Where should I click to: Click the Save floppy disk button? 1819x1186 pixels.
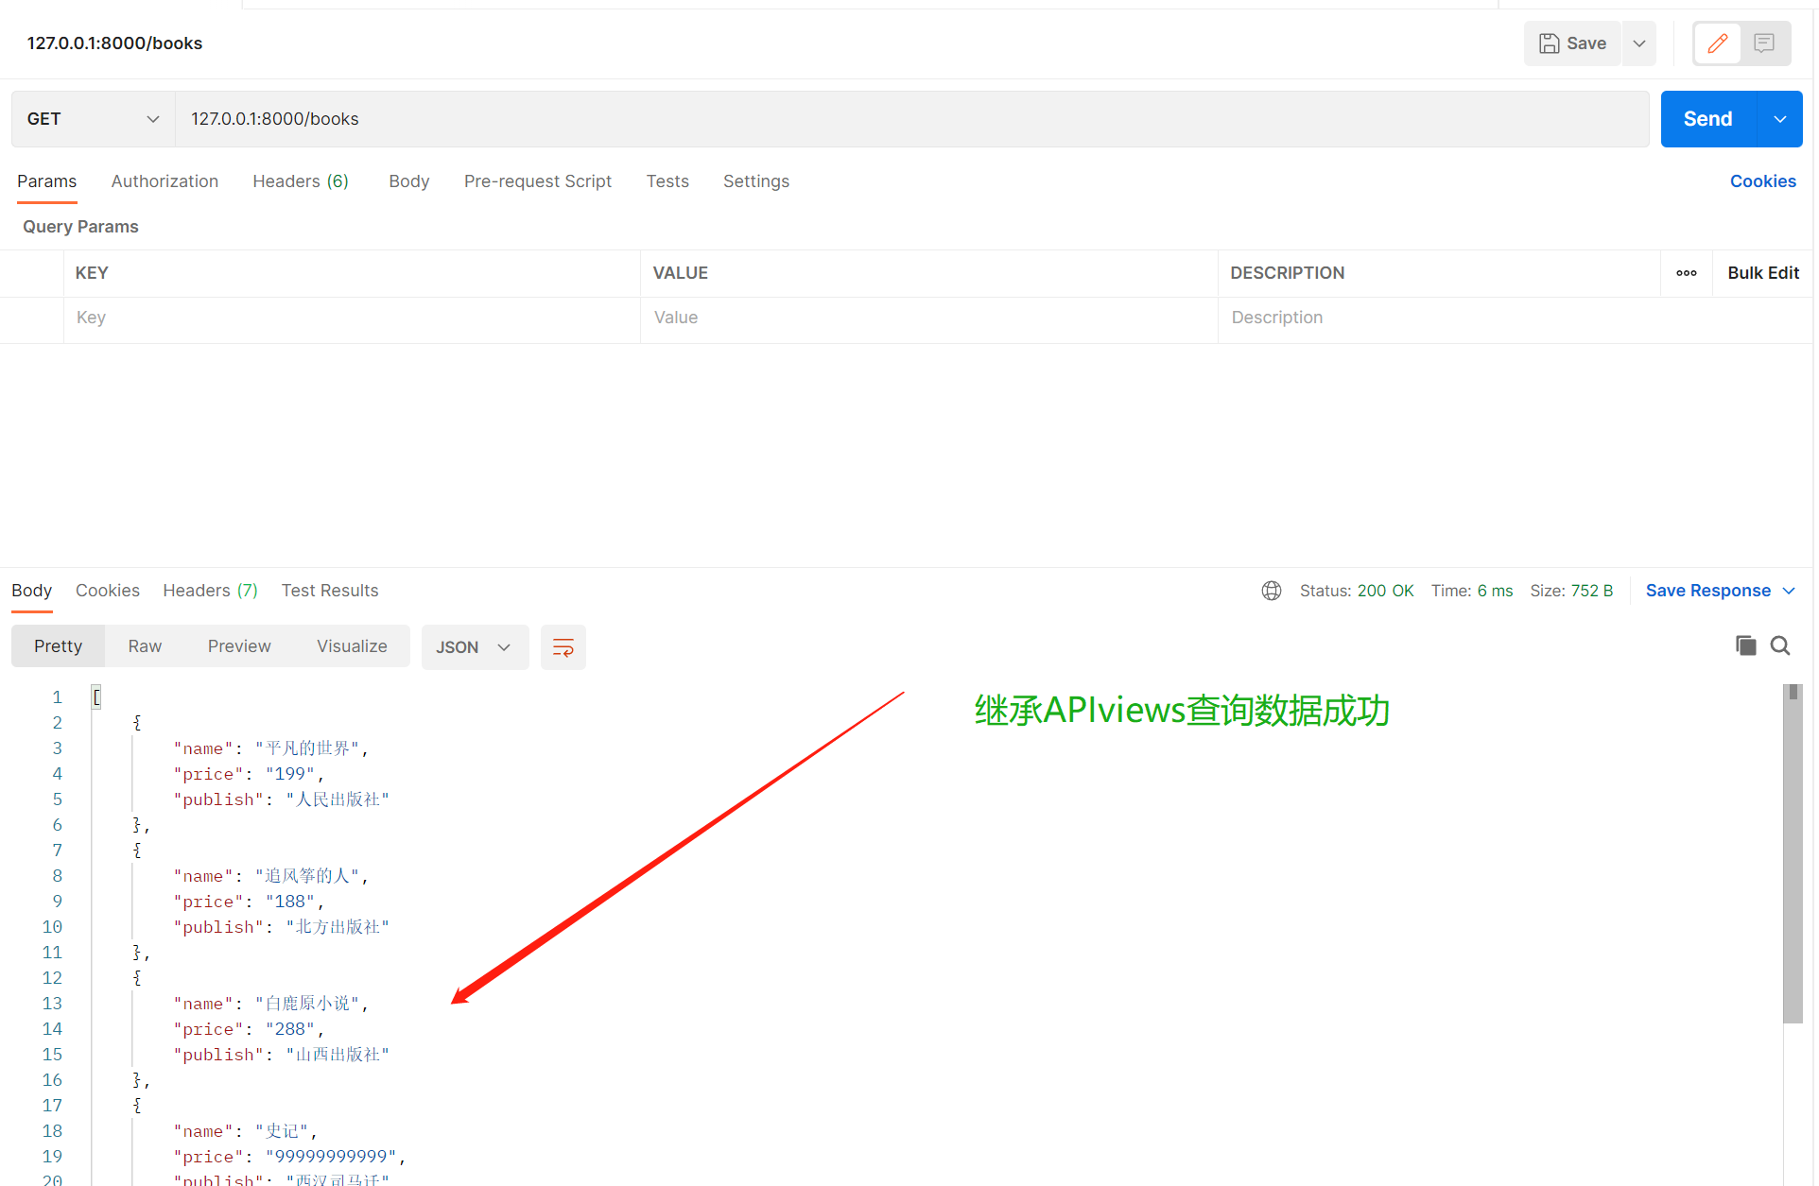(1572, 43)
